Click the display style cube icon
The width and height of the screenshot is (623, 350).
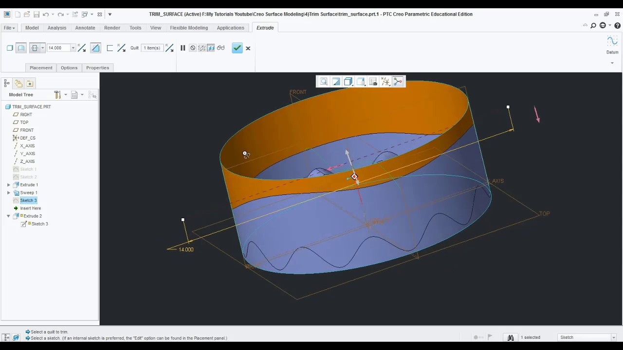[348, 81]
